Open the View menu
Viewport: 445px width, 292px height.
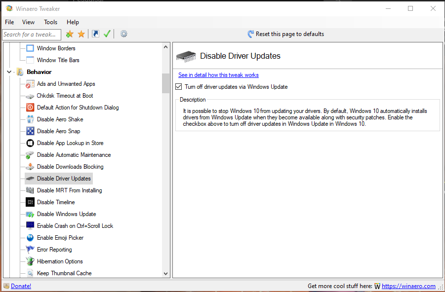tap(28, 22)
